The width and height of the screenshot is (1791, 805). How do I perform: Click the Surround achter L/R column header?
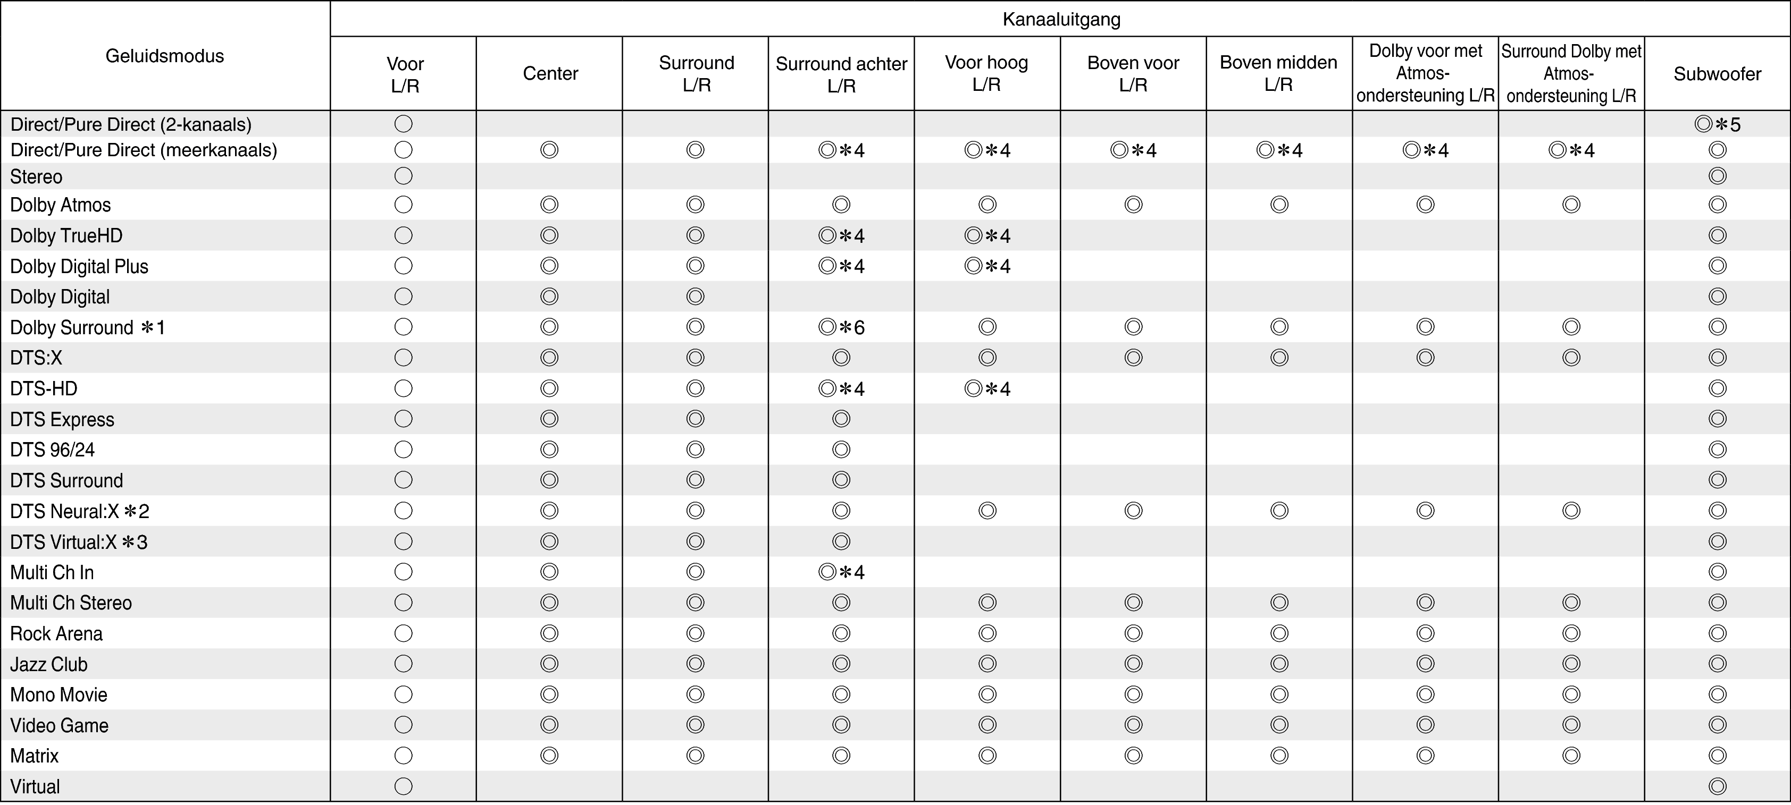(841, 74)
